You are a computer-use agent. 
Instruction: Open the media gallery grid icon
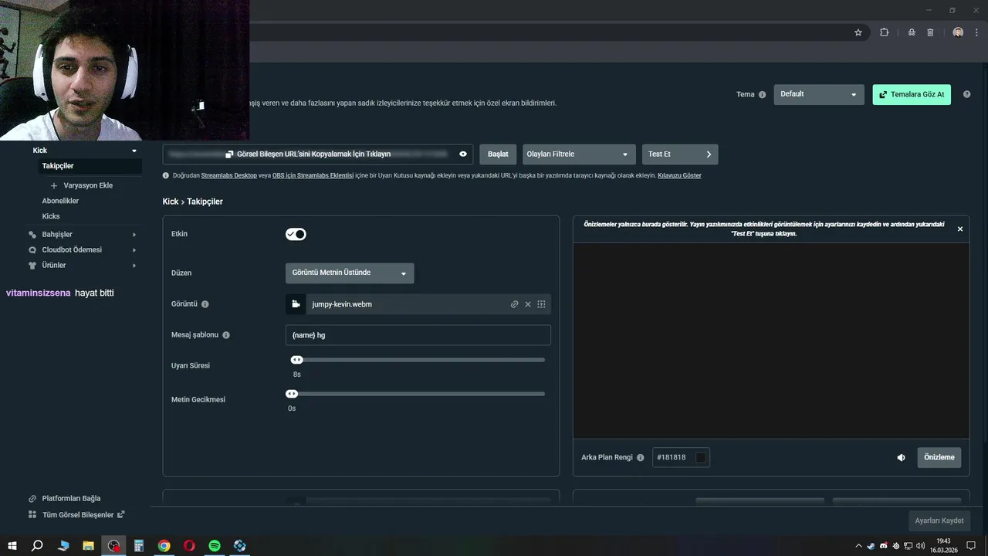tap(541, 304)
